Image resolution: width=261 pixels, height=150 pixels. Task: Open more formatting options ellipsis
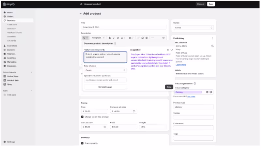click(152, 38)
